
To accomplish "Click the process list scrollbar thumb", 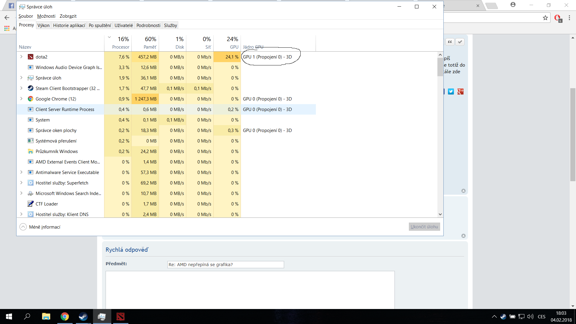I will pyautogui.click(x=440, y=67).
